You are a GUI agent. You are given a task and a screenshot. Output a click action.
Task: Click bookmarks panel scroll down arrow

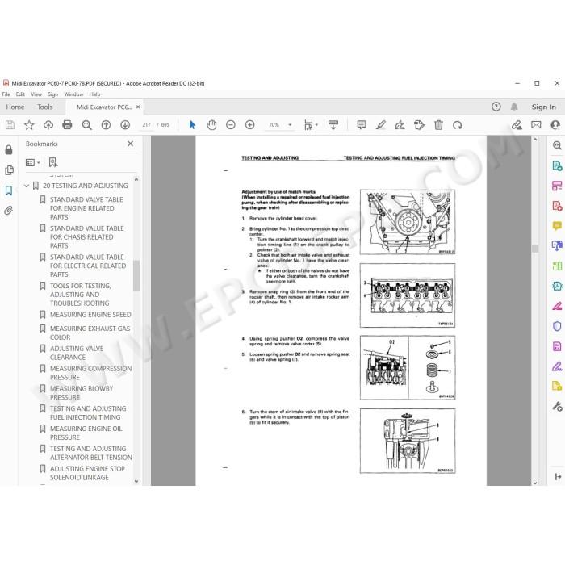click(x=136, y=481)
